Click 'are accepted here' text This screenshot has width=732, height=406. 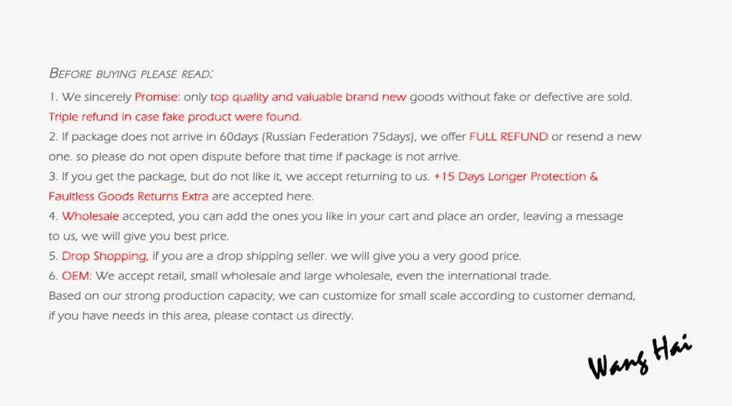[262, 197]
